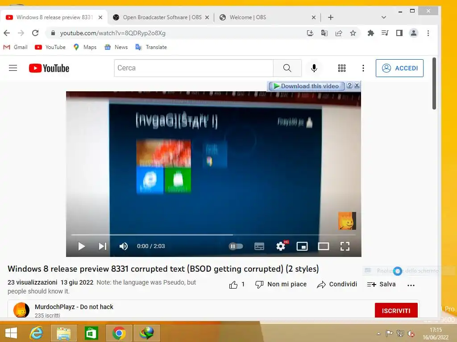Image resolution: width=457 pixels, height=342 pixels.
Task: Open a new tab with plus button
Action: [x=331, y=17]
